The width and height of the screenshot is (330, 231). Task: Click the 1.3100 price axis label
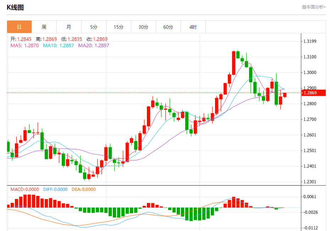310,57
